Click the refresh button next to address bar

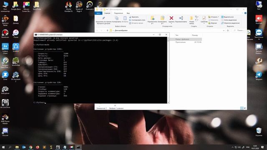pos(228,30)
